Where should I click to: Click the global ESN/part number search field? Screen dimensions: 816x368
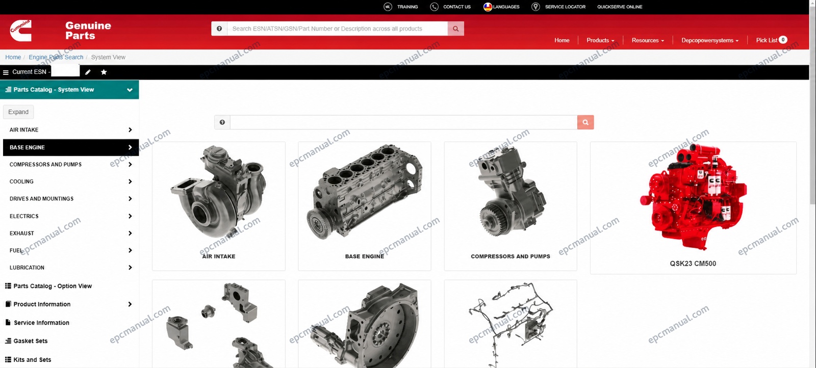pos(337,29)
